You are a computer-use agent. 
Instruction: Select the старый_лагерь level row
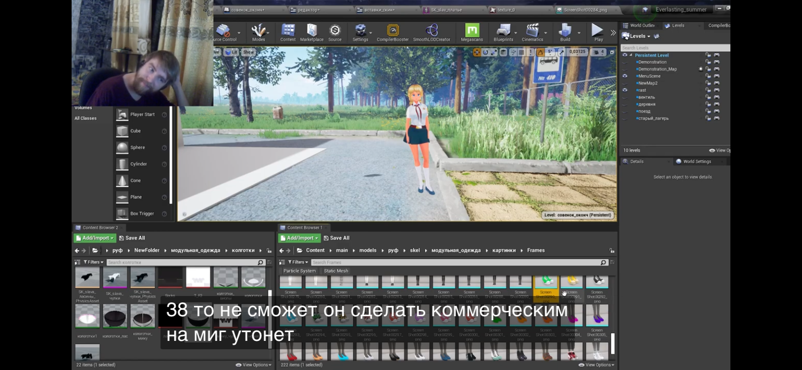click(675, 118)
